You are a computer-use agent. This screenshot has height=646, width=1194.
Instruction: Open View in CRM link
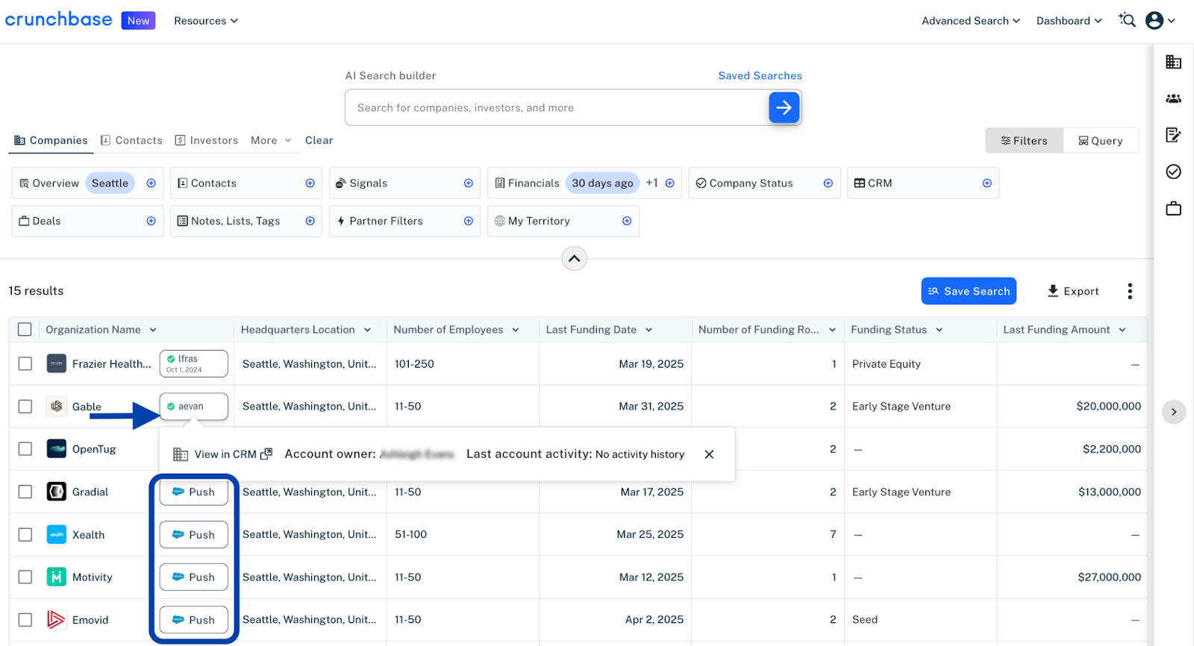pos(233,454)
